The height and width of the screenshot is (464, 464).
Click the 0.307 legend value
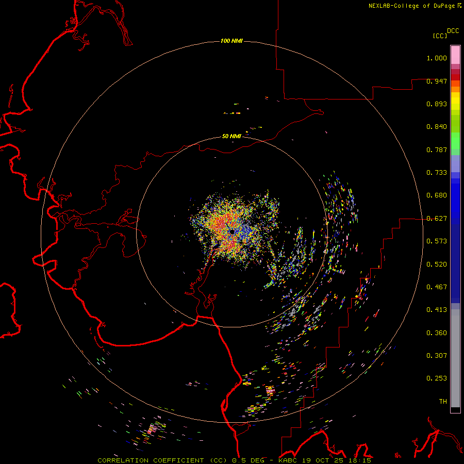tap(437, 356)
